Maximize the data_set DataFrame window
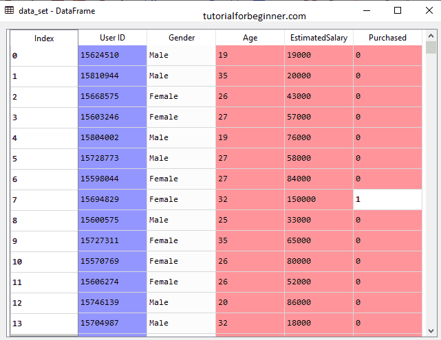441x340 pixels. 398,11
